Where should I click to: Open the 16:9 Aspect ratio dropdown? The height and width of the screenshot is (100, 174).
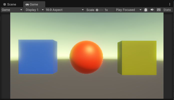click(65, 10)
